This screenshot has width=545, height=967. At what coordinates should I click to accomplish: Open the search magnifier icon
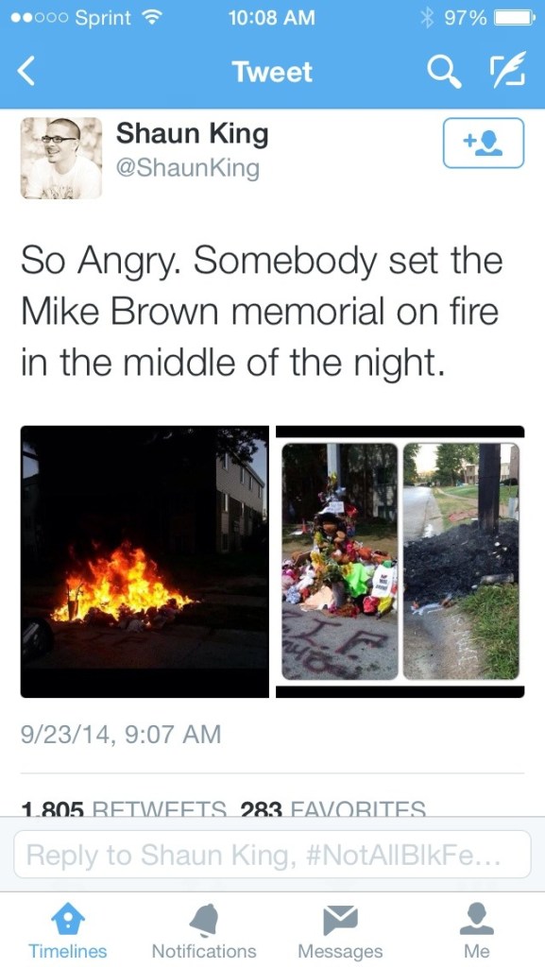pyautogui.click(x=445, y=72)
